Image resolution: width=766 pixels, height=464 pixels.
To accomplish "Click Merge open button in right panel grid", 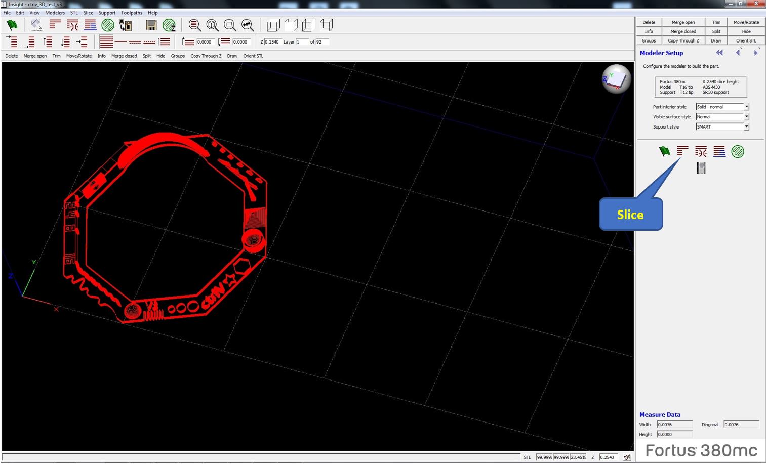I will click(683, 22).
